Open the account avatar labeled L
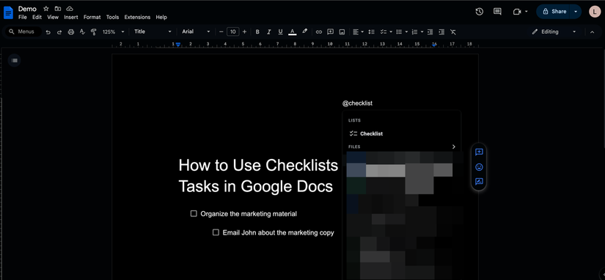The image size is (605, 280). (595, 12)
